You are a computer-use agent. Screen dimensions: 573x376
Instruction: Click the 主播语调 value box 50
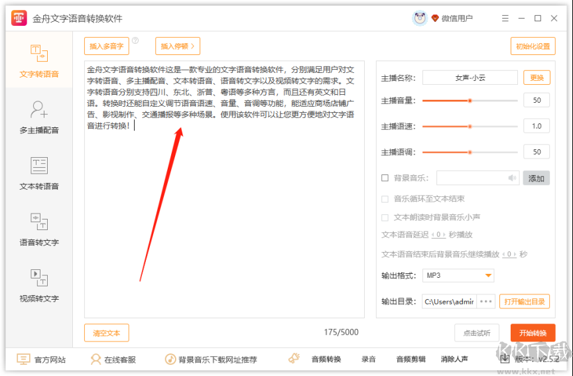pyautogui.click(x=537, y=152)
